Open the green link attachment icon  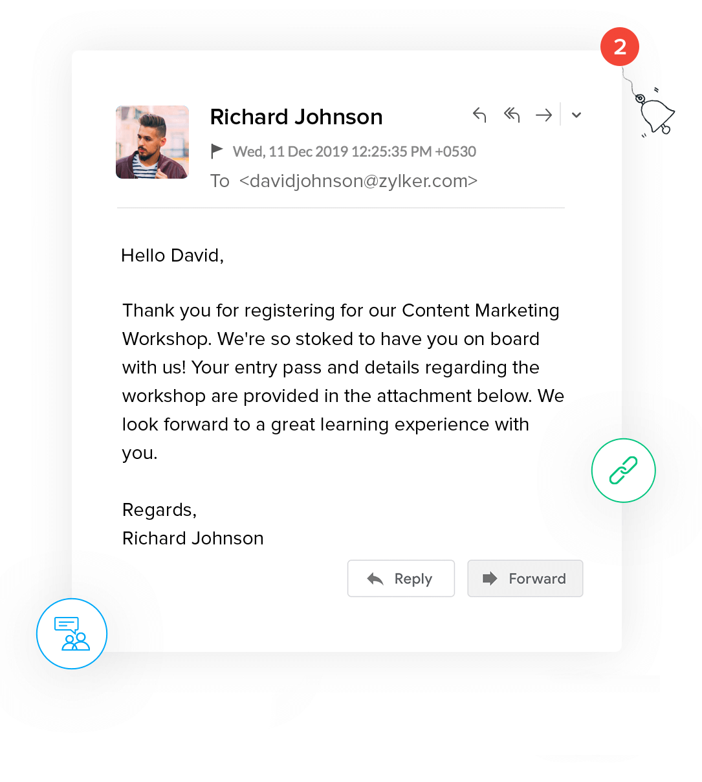tap(624, 471)
